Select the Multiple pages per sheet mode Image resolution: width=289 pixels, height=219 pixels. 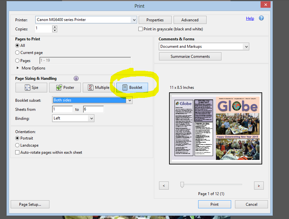tap(99, 87)
